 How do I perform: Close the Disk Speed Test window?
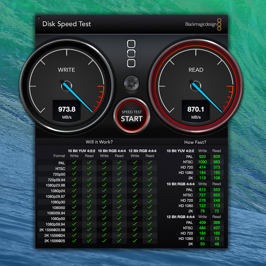(39, 18)
